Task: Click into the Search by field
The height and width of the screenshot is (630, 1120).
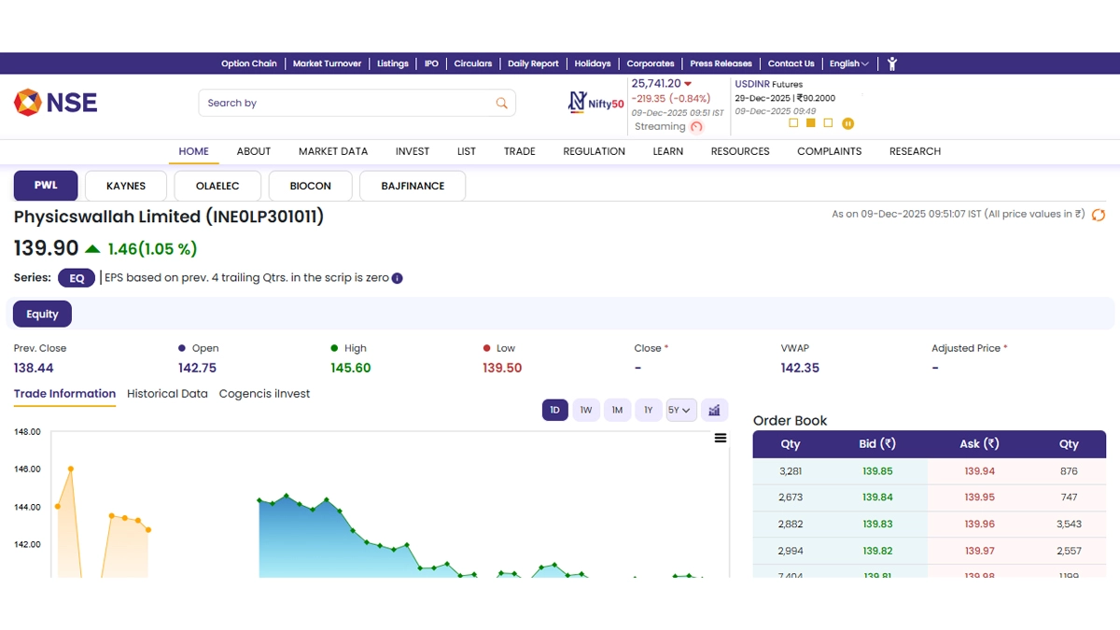Action: coord(345,103)
